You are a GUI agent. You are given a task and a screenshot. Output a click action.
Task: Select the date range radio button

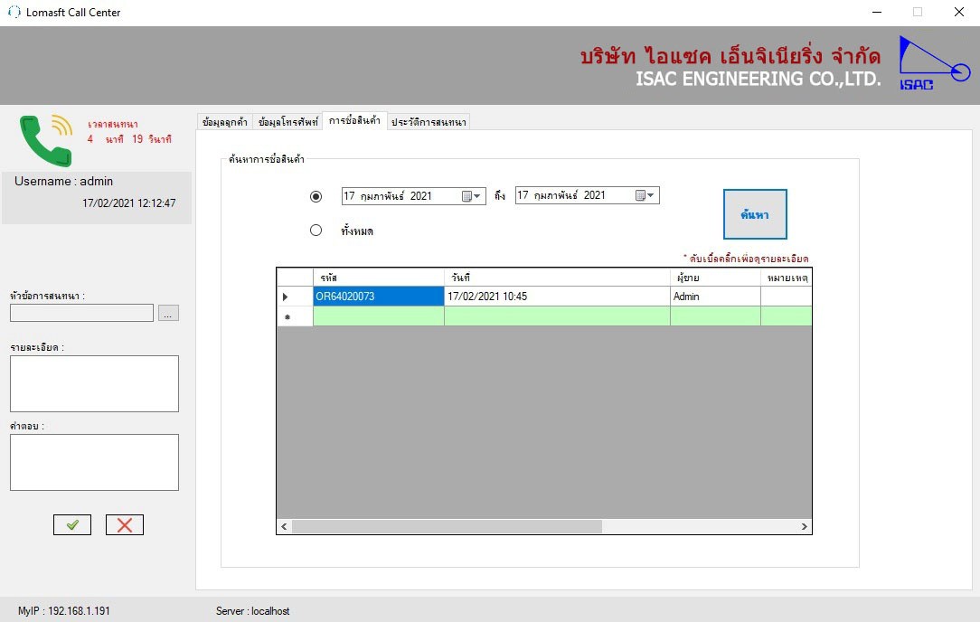(x=316, y=196)
